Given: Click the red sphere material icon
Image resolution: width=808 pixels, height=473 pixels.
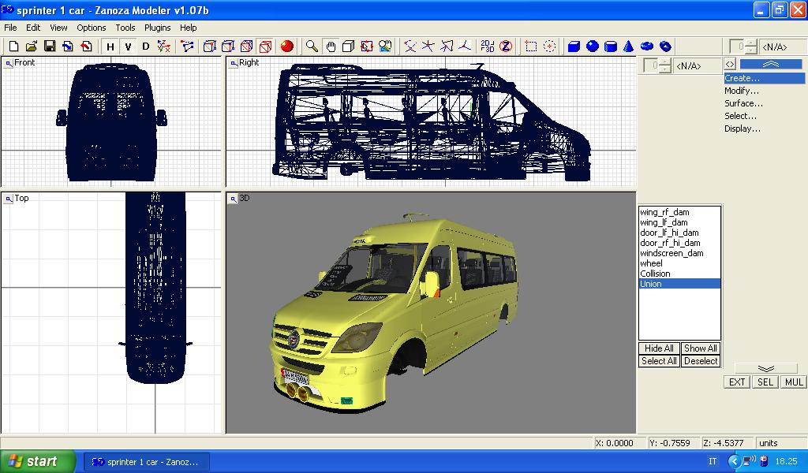Looking at the screenshot, I should 287,47.
